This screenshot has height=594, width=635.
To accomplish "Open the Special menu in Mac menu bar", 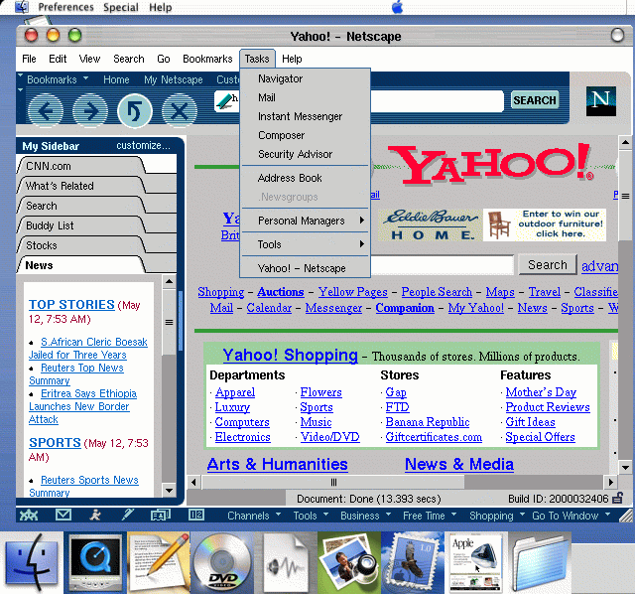I will pos(121,7).
